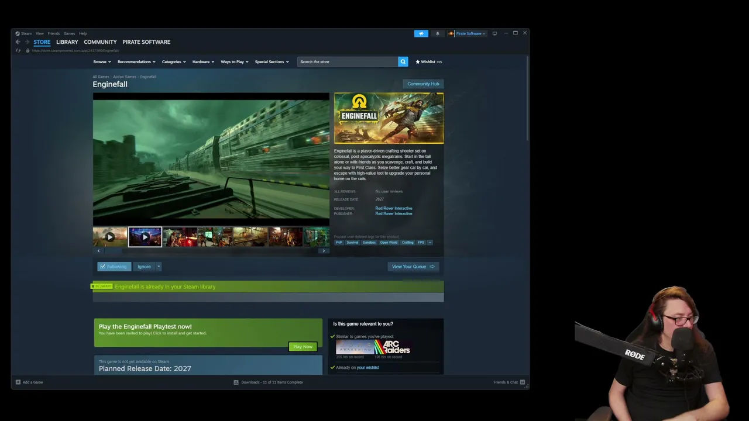This screenshot has width=749, height=421.
Task: Click the Sandbox tag
Action: (369, 242)
